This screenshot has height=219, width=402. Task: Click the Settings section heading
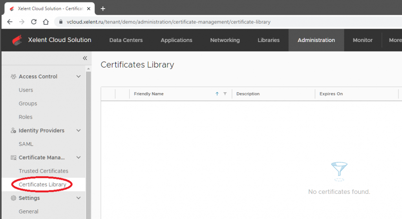coord(29,198)
